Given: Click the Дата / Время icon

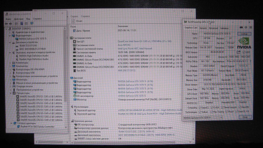Looking at the screenshot, I should tap(74, 31).
